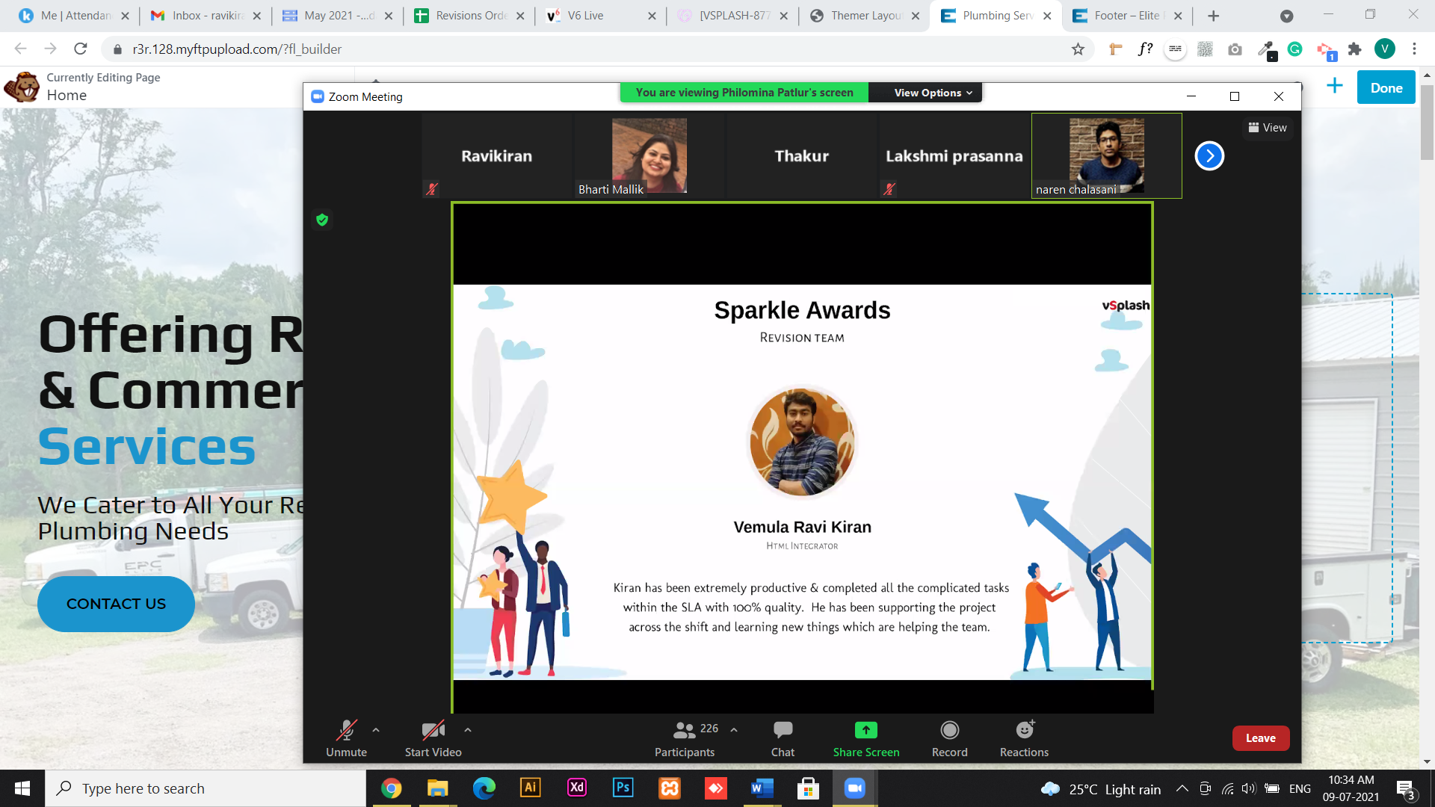The height and width of the screenshot is (807, 1435).
Task: Show next participants with blue arrow
Action: pyautogui.click(x=1209, y=156)
